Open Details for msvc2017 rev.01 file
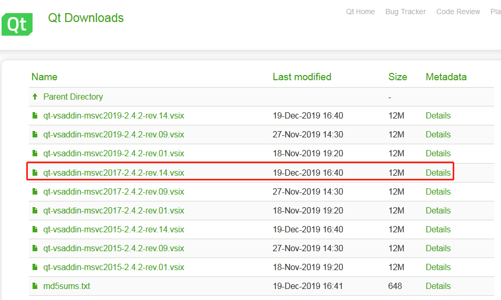501x300 pixels. (438, 210)
